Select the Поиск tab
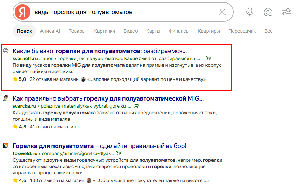Screen dimensions: 298x192 point(24,31)
